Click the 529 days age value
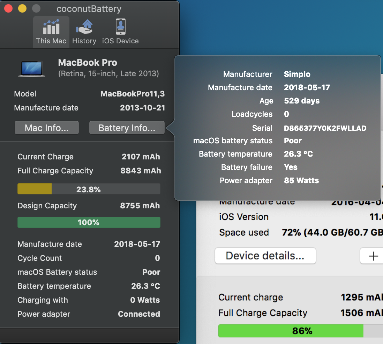The height and width of the screenshot is (344, 383). [302, 101]
